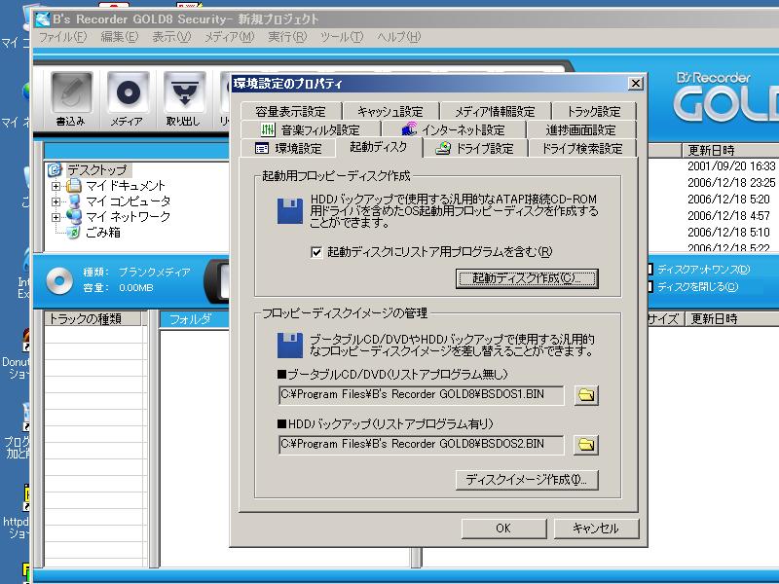Image resolution: width=779 pixels, height=584 pixels.
Task: Toggle 起動ディスクにリストア用プログラムを含む checkbox
Action: click(x=316, y=252)
